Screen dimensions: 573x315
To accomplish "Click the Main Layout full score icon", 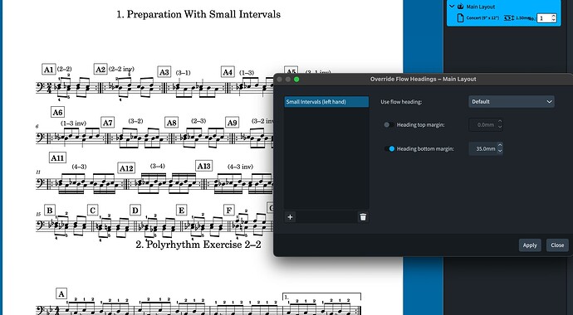I will (460, 6).
